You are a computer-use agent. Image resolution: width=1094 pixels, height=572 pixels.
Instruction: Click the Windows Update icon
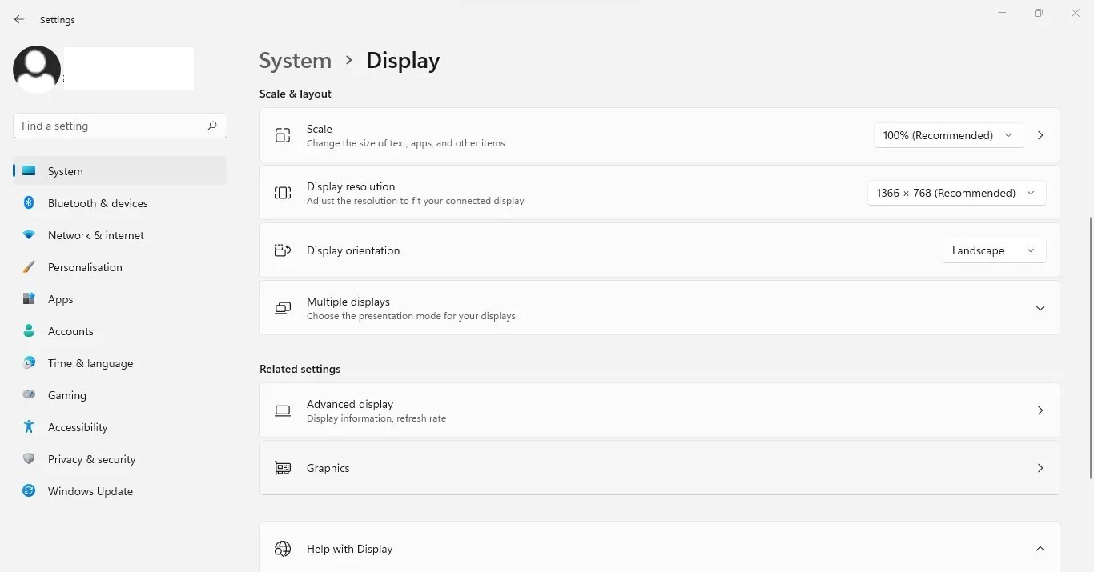(x=28, y=491)
